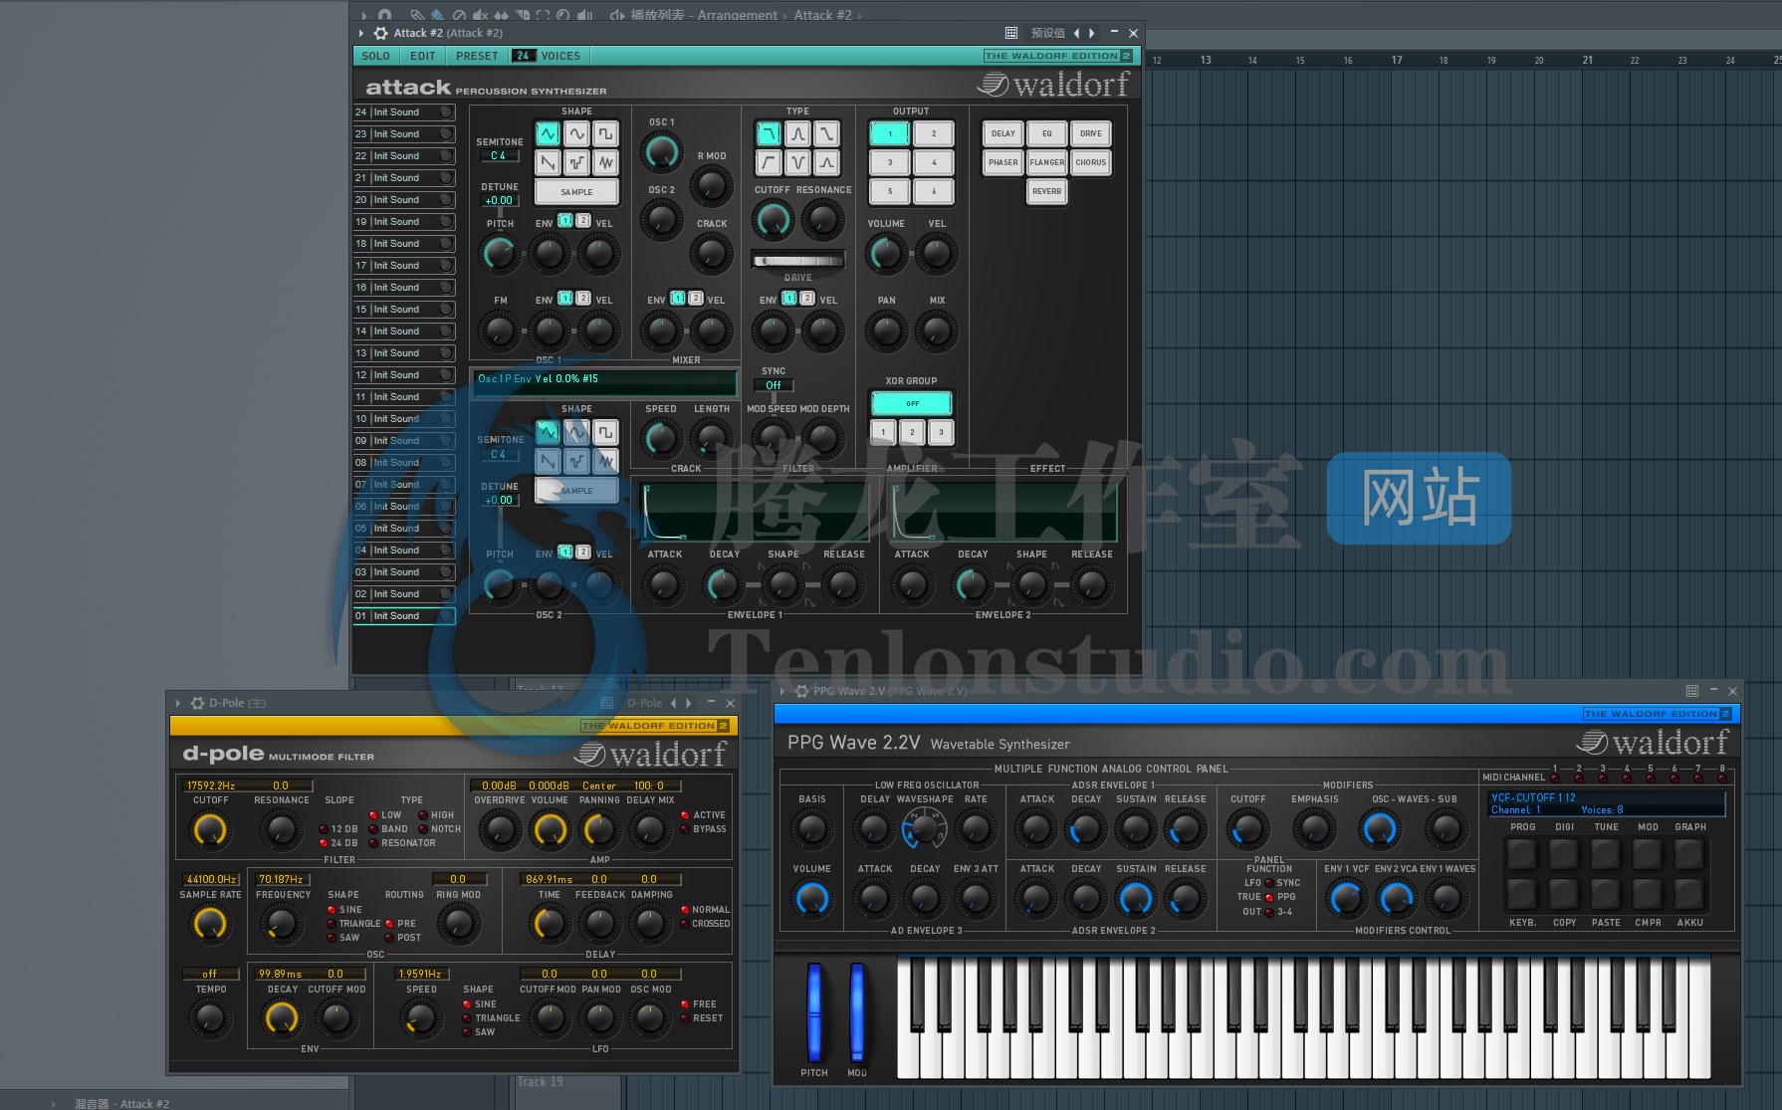Select Osc 2 sine waveform shape button
Viewport: 1782px width, 1110px height.
click(x=576, y=432)
